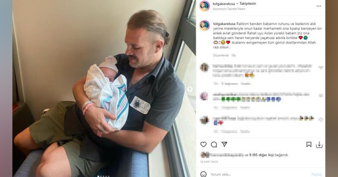This screenshot has width=338, height=177.
Task: Download the post with arrow icon
Action: point(319,145)
